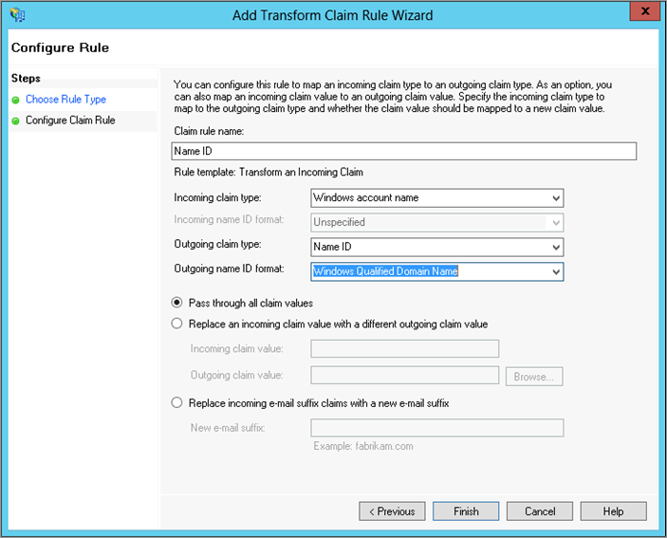Click the green bullet beside Choose Rule Type
667x538 pixels.
click(16, 101)
